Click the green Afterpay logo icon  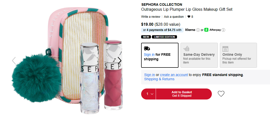207,30
